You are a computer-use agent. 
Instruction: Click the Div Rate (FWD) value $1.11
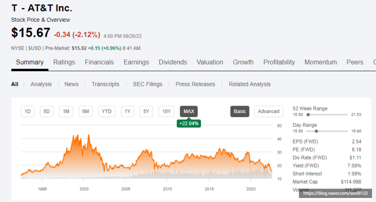[x=355, y=158]
